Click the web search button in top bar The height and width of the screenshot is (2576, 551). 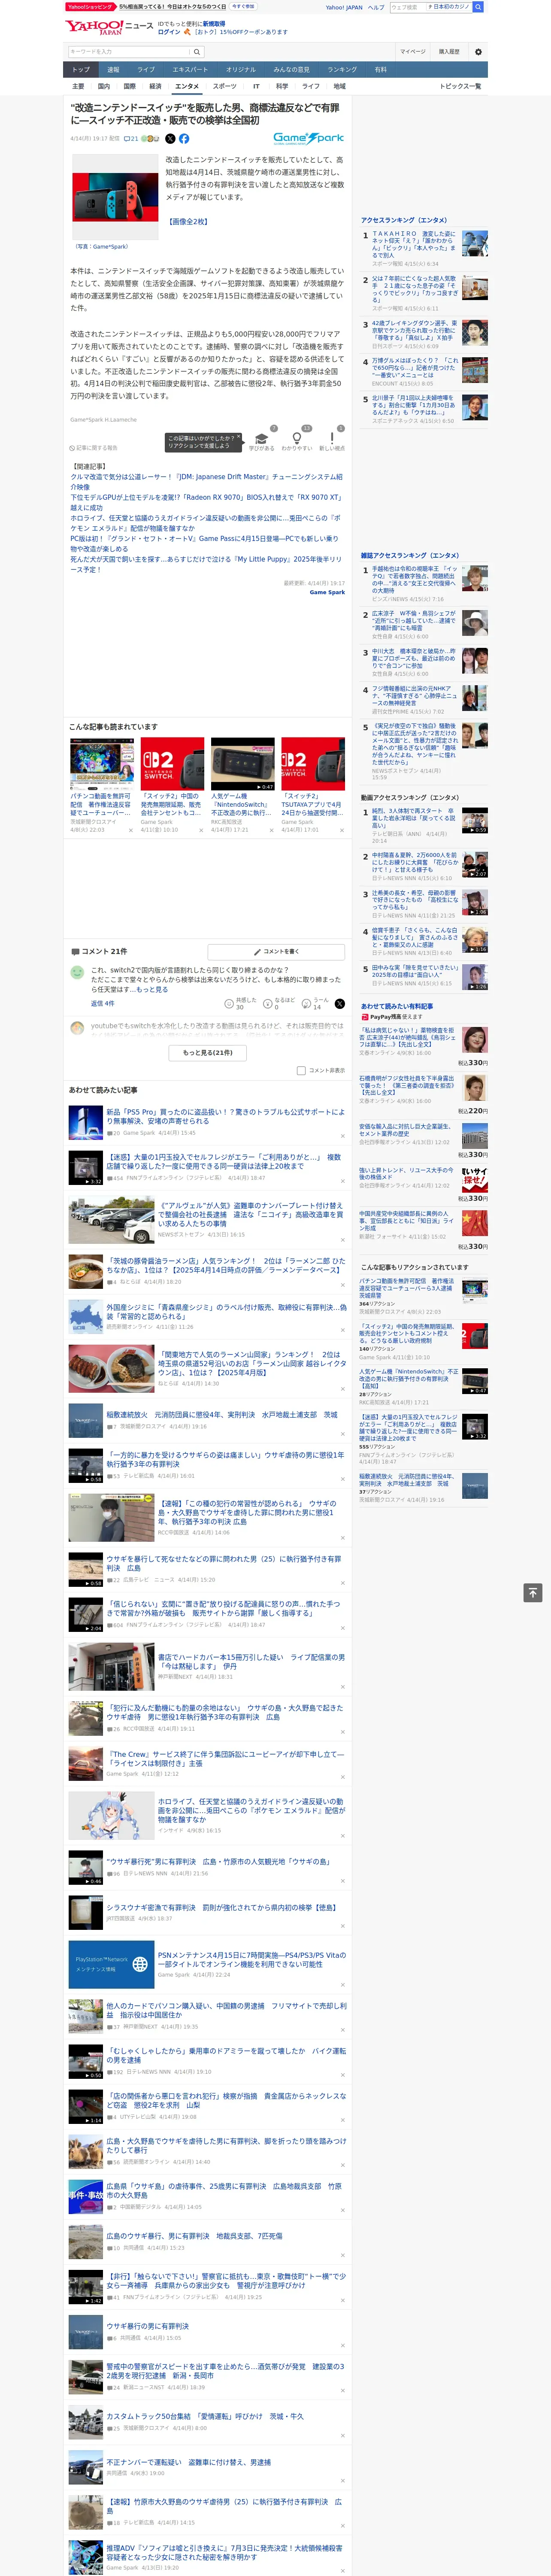coord(478,7)
